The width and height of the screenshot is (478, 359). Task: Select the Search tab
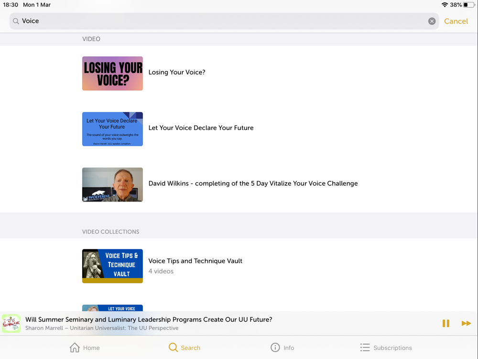click(185, 348)
